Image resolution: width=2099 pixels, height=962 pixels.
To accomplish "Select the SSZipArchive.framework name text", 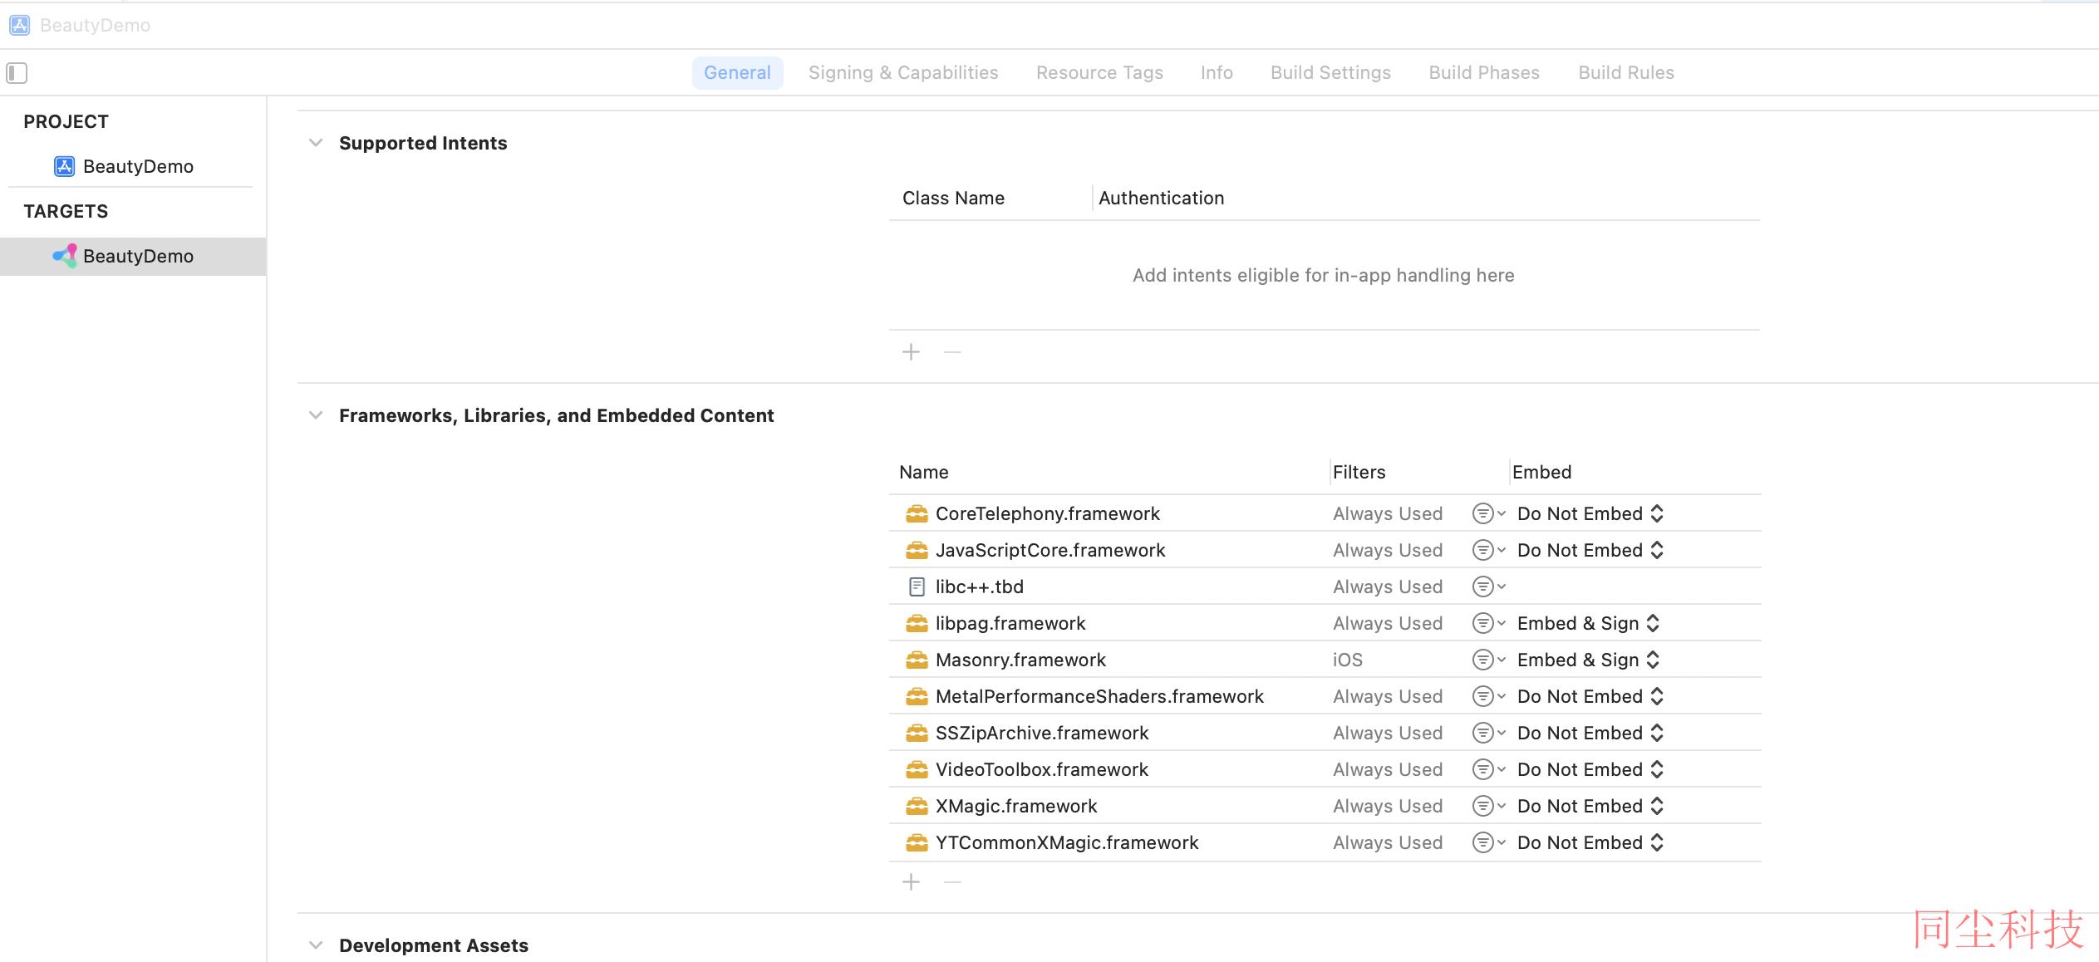I will [x=1042, y=733].
